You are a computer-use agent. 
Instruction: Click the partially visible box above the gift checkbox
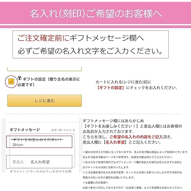[44, 69]
